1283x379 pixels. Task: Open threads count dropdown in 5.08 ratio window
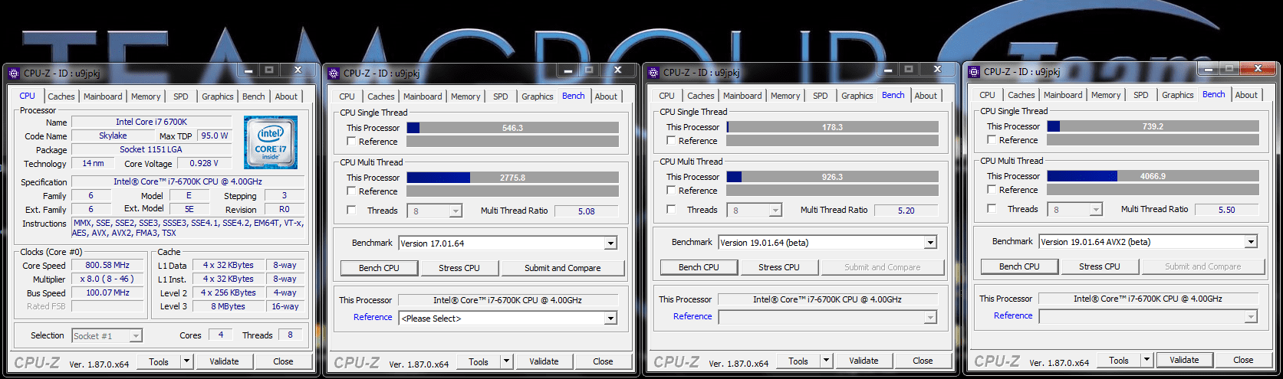[456, 211]
